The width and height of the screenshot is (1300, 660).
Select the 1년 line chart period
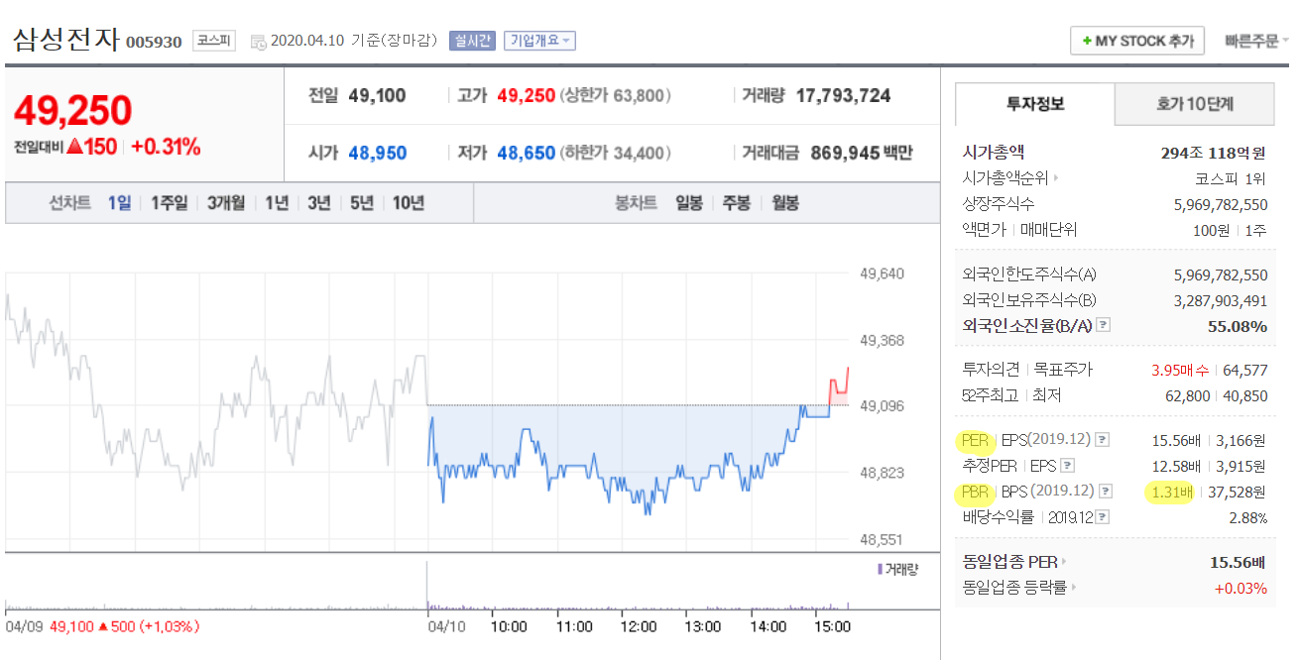[277, 203]
